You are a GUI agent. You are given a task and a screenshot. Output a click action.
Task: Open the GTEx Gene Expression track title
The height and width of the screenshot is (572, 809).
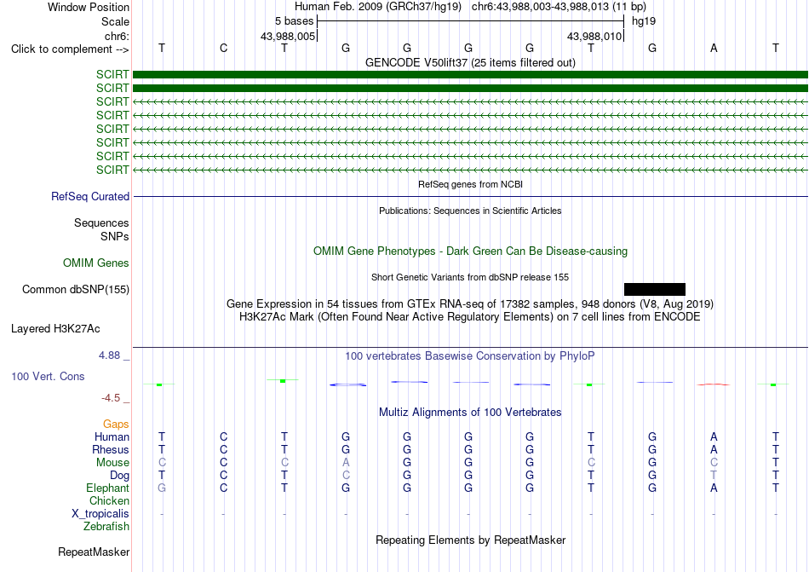470,303
